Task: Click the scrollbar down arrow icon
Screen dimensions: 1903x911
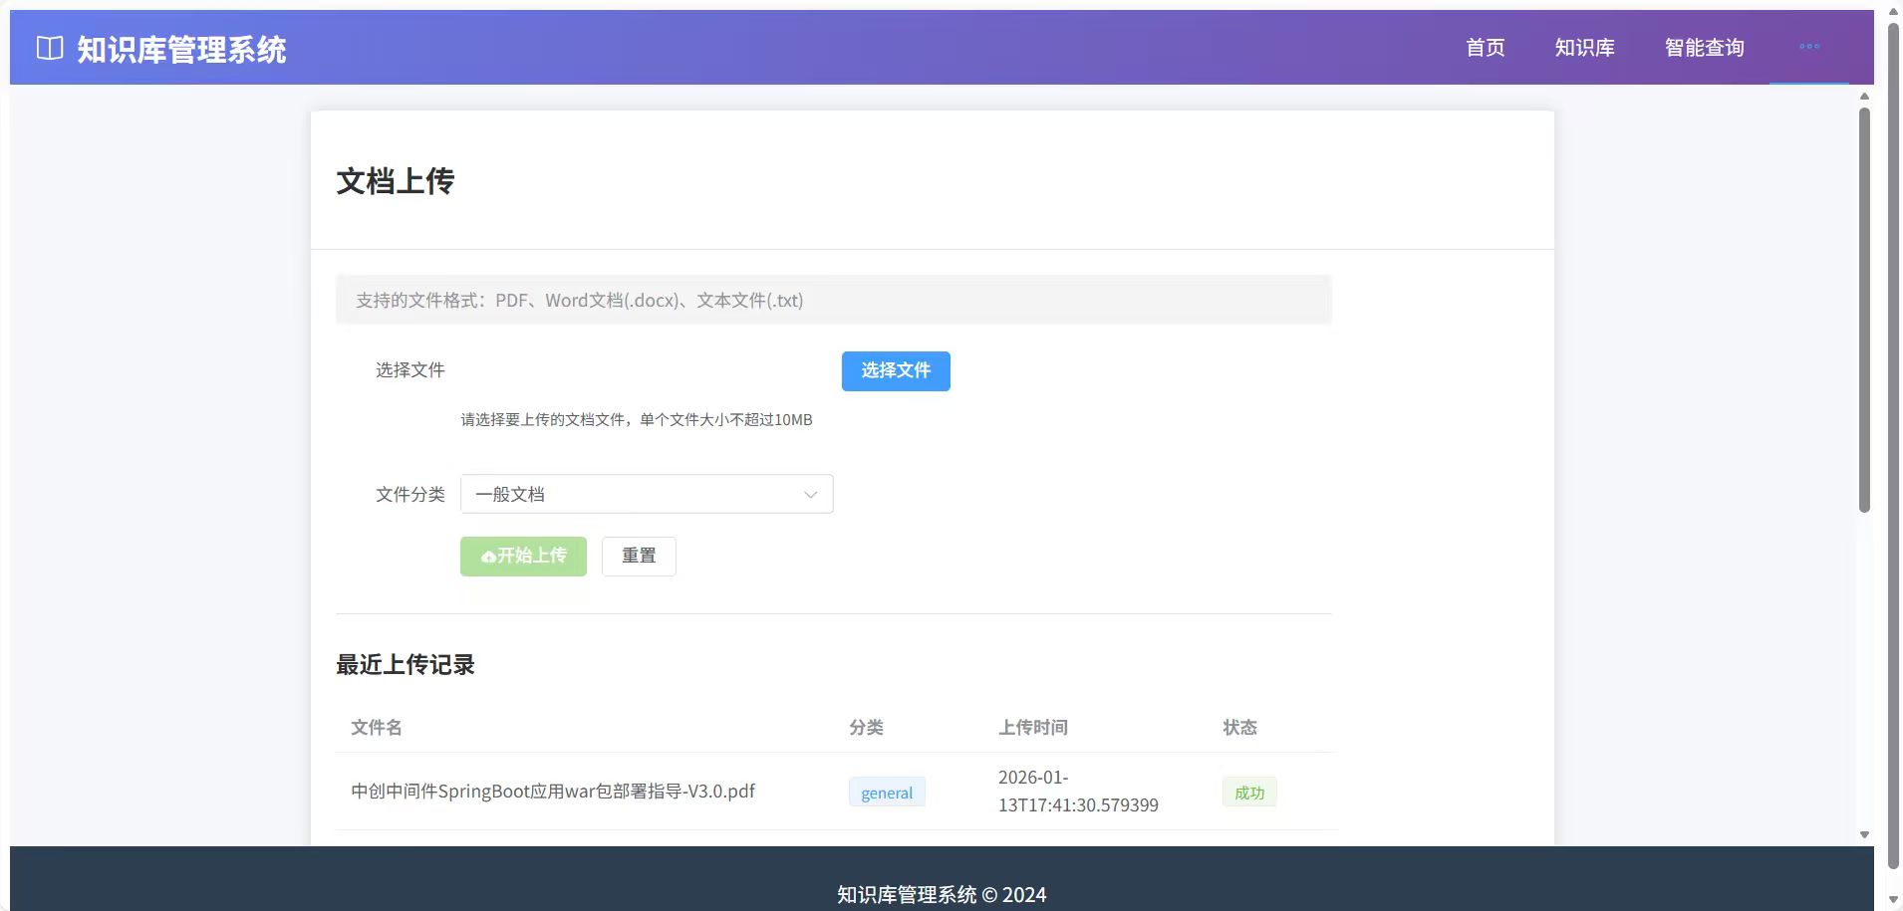Action: tap(1863, 832)
